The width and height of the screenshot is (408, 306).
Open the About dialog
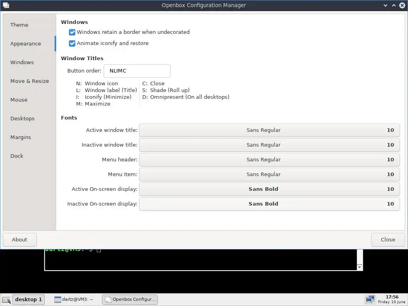[x=20, y=239]
